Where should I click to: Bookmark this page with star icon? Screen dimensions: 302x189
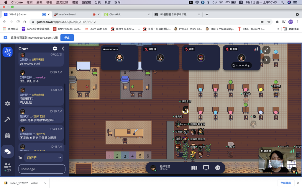coord(269,22)
